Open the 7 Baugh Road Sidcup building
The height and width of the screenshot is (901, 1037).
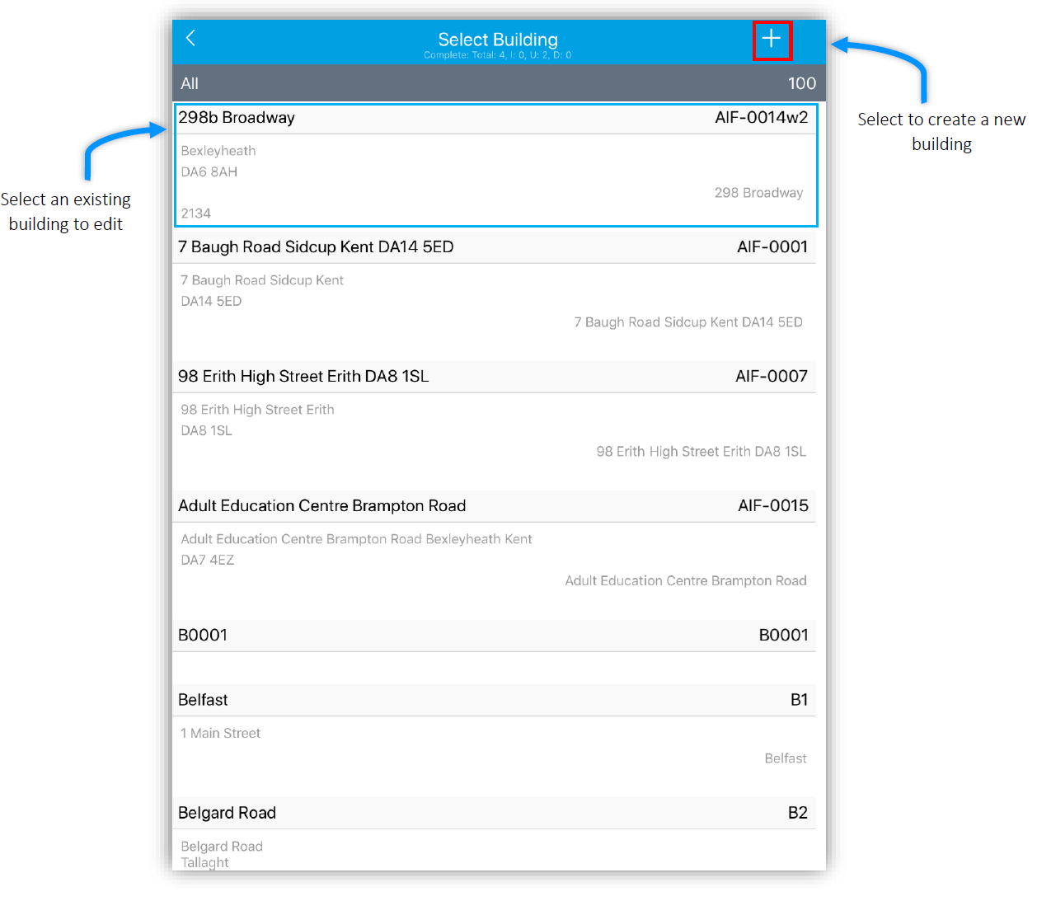(316, 247)
